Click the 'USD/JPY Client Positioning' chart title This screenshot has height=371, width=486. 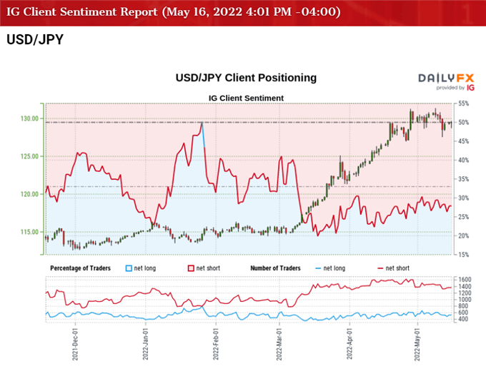pyautogui.click(x=246, y=78)
